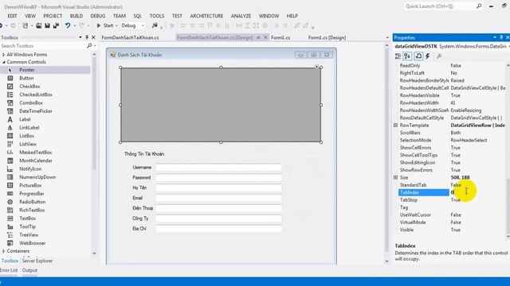Image resolution: width=510 pixels, height=286 pixels.
Task: Show Events lightning bolt in Properties
Action: click(428, 56)
